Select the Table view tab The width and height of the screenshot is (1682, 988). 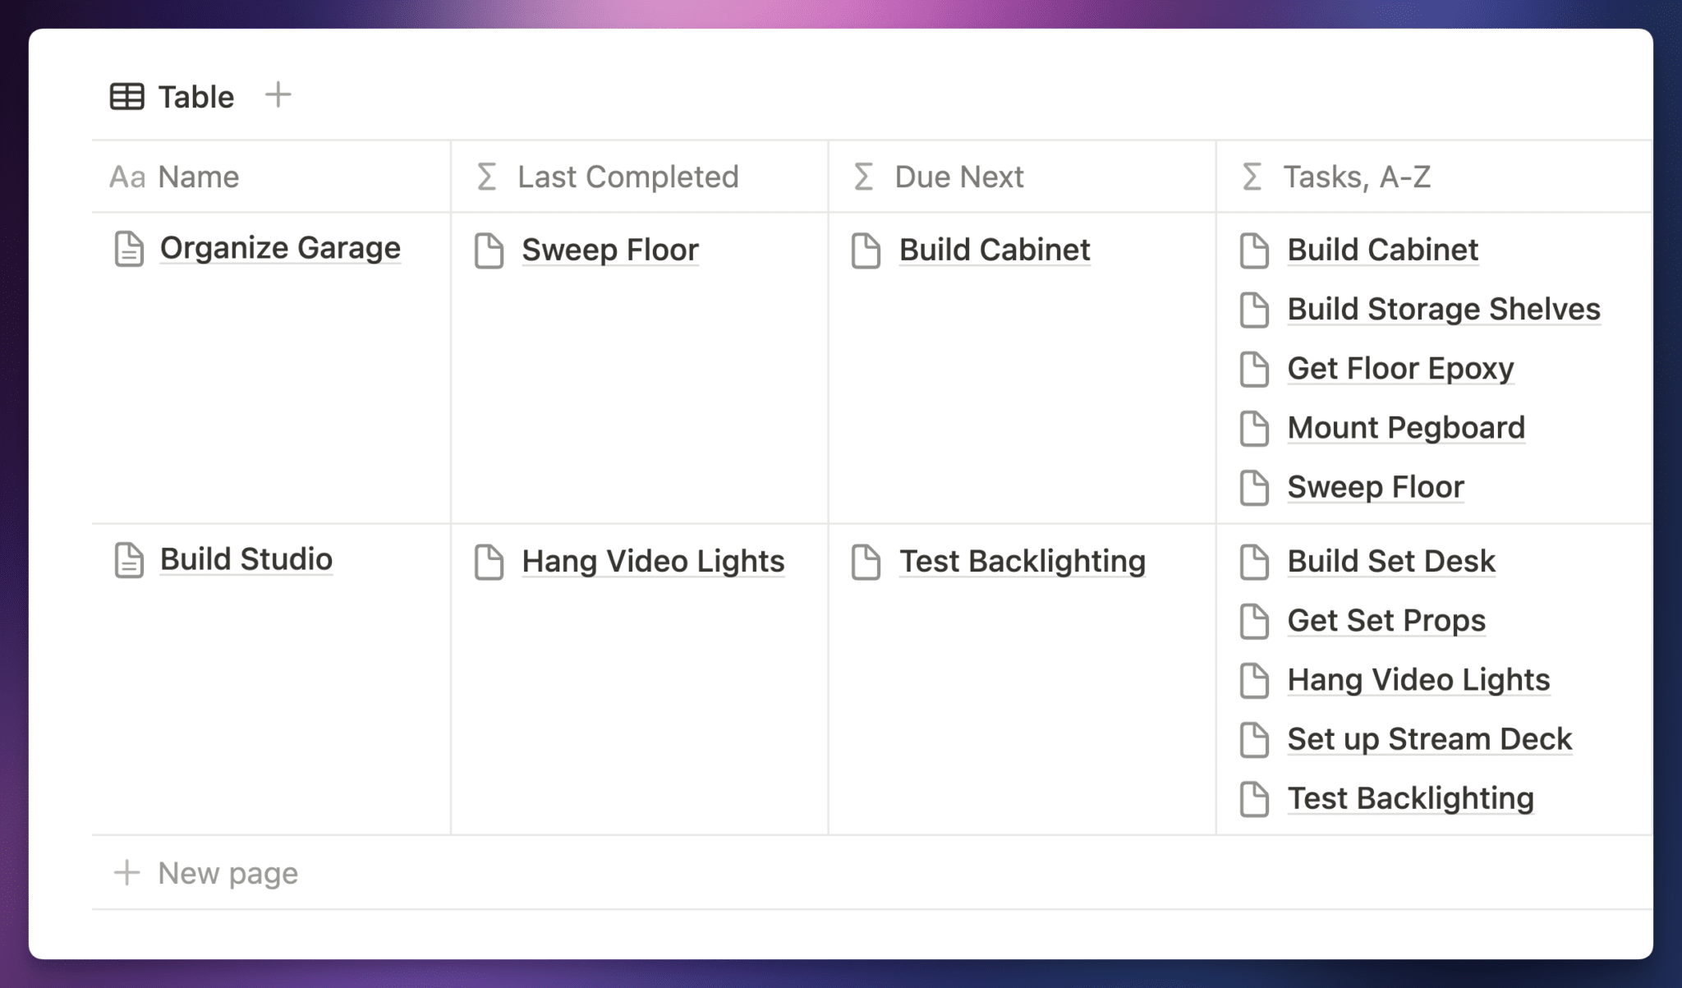coord(195,97)
